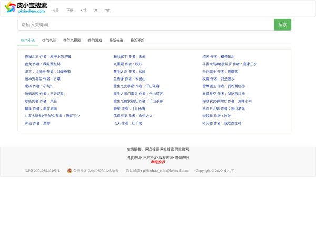This screenshot has height=237, width=316.
Task: Switch to the 热门电影 tab
Action: (x=49, y=41)
